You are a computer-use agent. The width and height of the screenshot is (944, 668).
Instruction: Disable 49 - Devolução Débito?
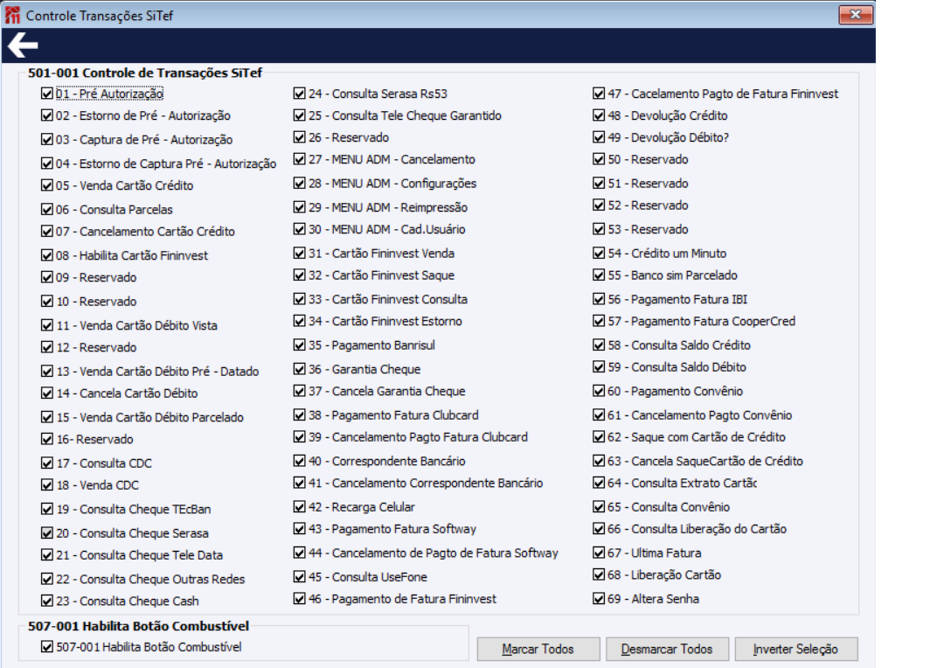599,137
